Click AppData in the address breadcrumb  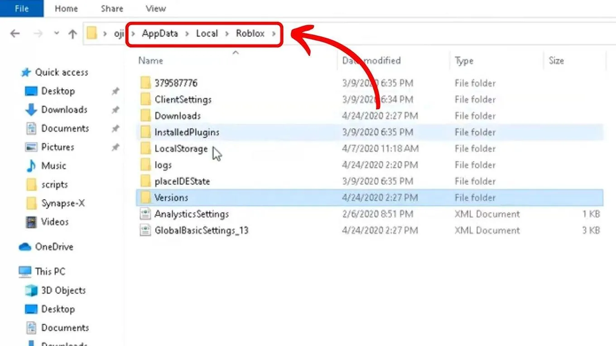pyautogui.click(x=160, y=33)
